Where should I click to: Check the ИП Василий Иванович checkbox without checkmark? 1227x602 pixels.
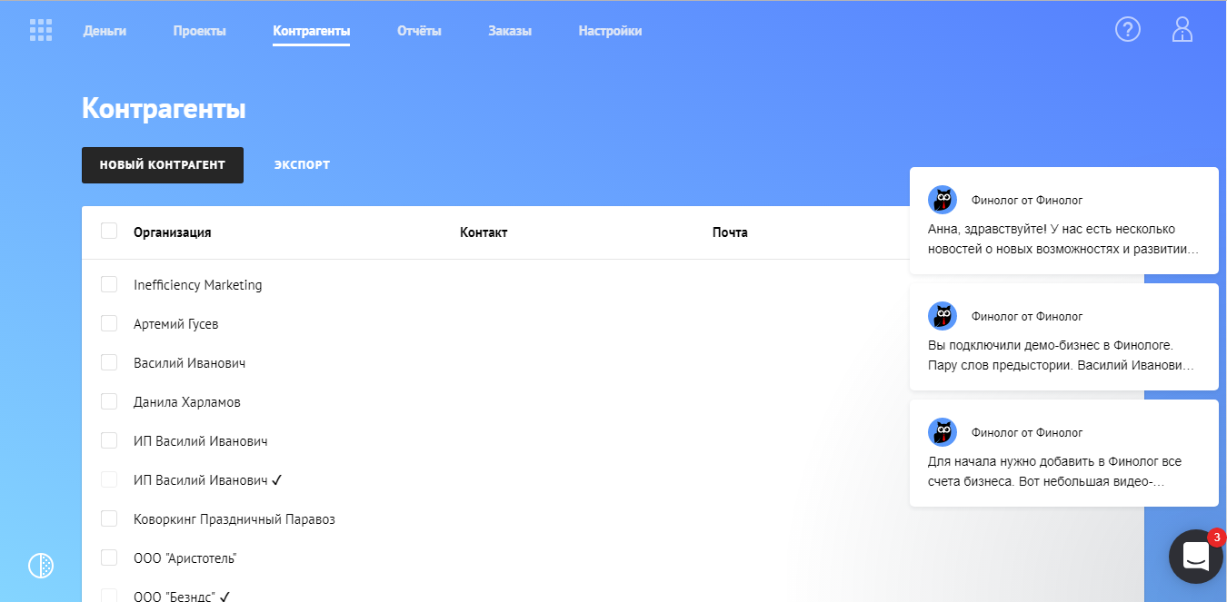[109, 440]
